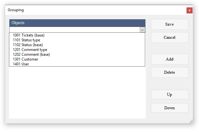The height and width of the screenshot is (132, 199).
Task: Choose 1202 Comment (base) from dropdown
Action: pos(31,54)
